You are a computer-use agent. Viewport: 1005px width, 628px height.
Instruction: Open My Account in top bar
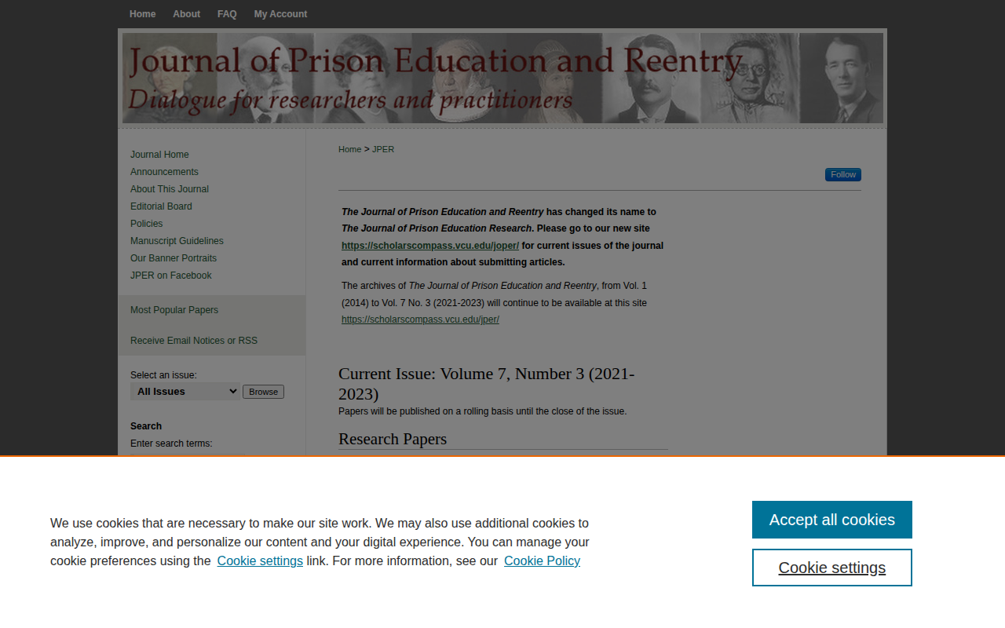point(280,14)
